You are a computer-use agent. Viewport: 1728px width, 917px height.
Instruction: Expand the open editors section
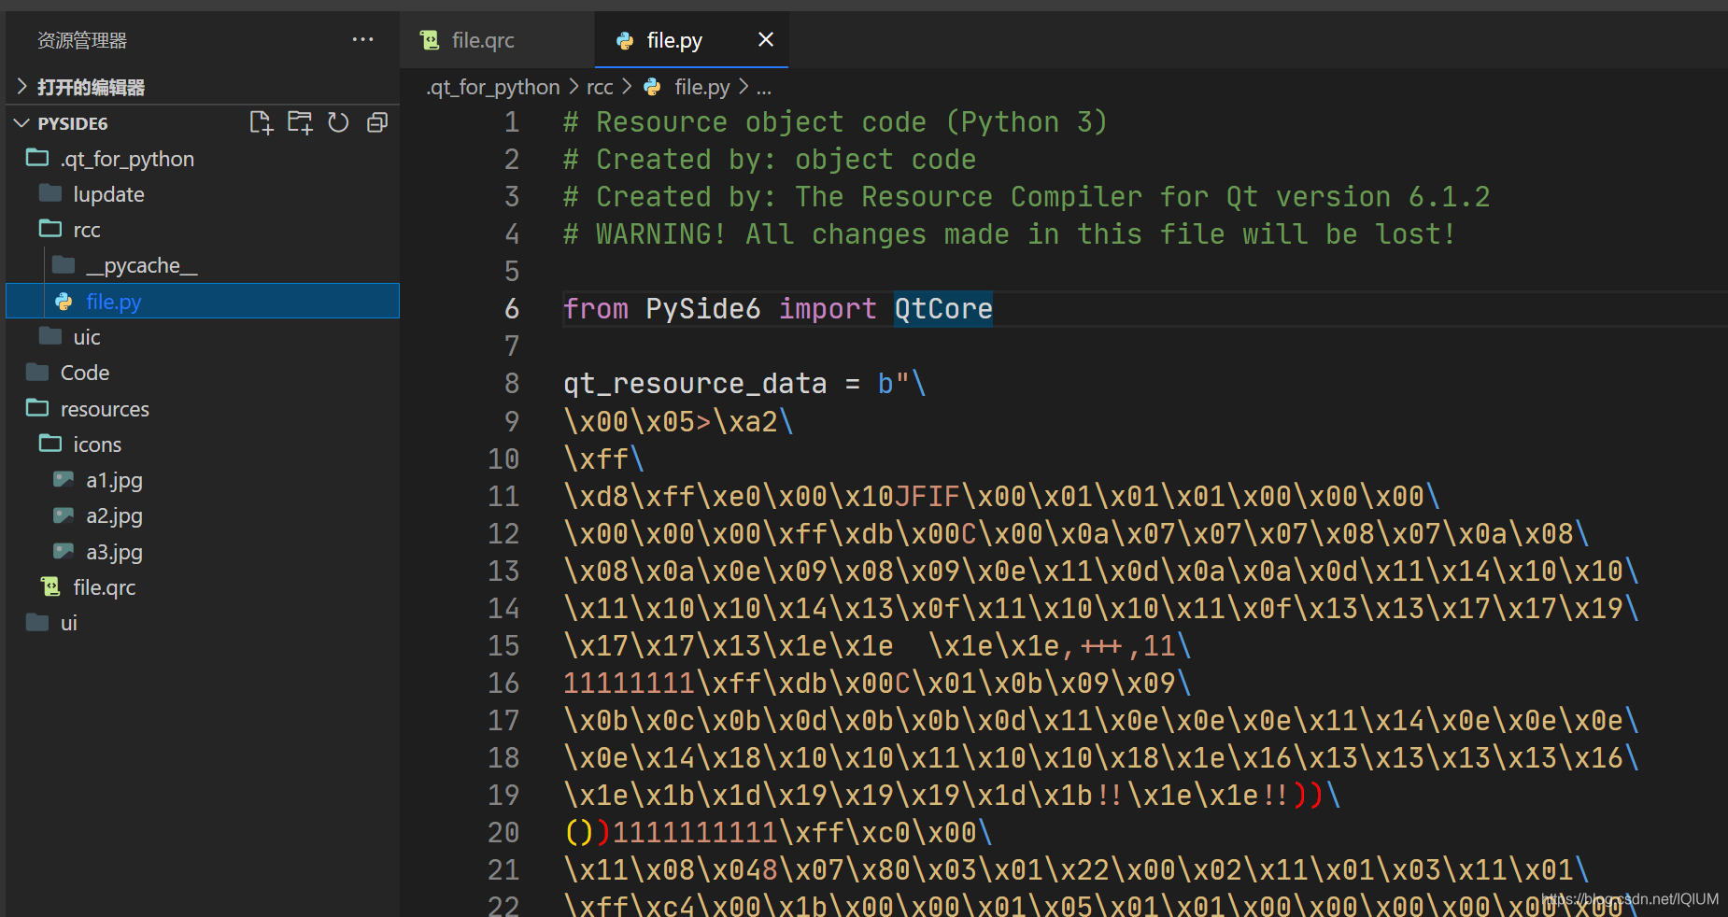click(203, 87)
